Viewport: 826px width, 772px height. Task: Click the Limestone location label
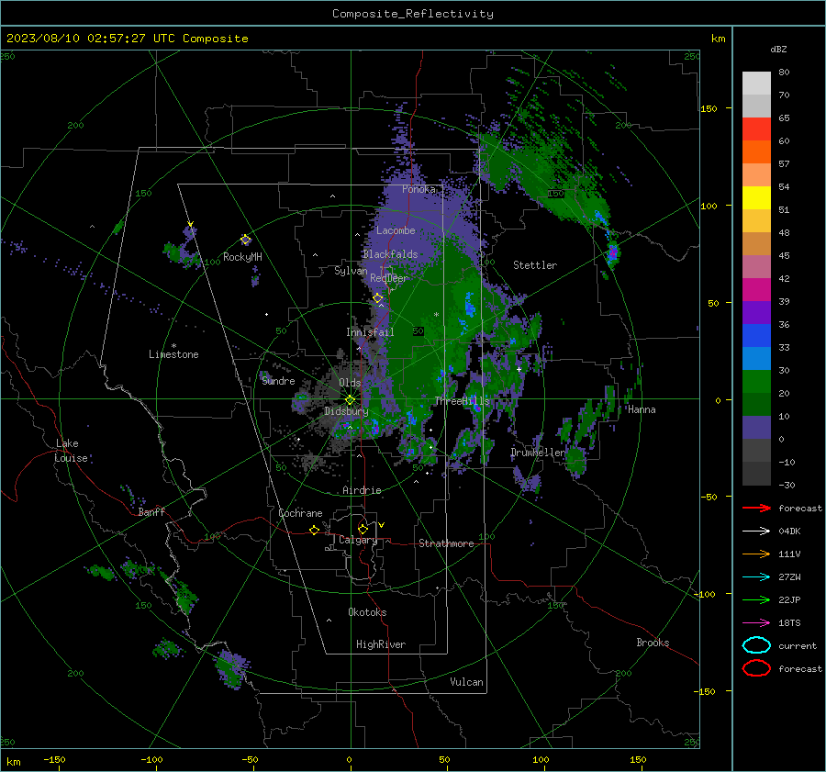[x=173, y=354]
